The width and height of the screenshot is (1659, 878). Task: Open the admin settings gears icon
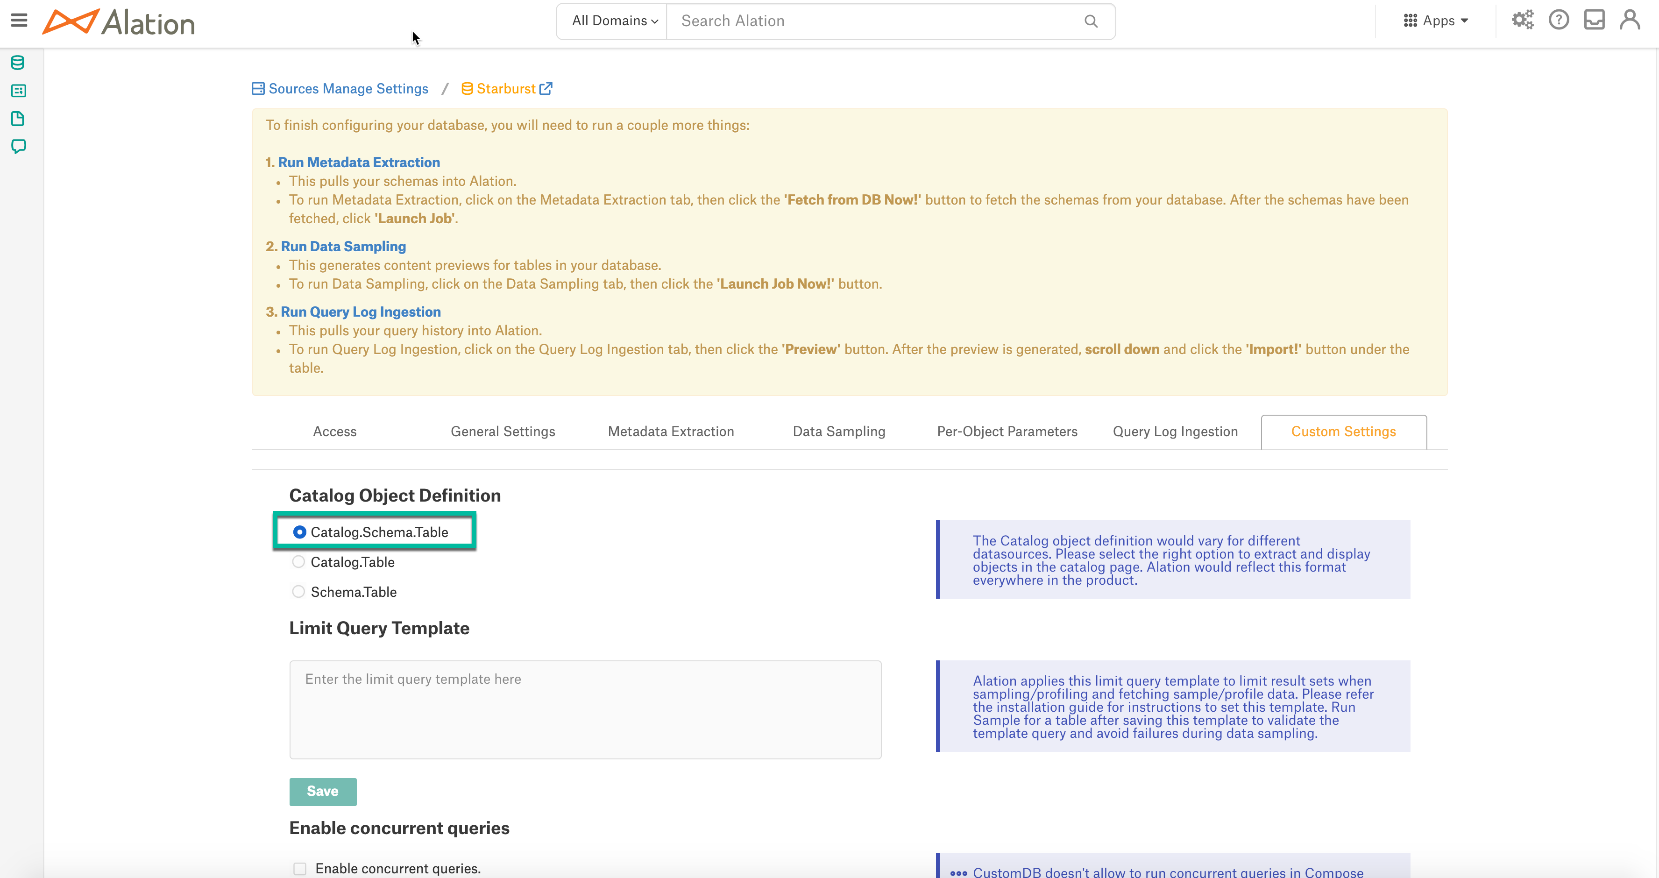click(x=1523, y=20)
